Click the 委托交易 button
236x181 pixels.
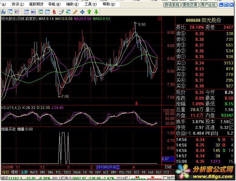click(190, 5)
